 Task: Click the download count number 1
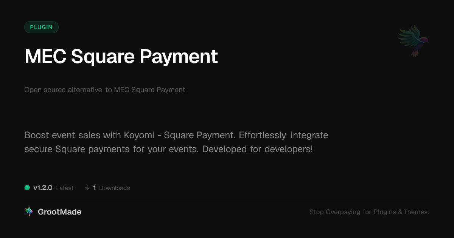pos(95,188)
